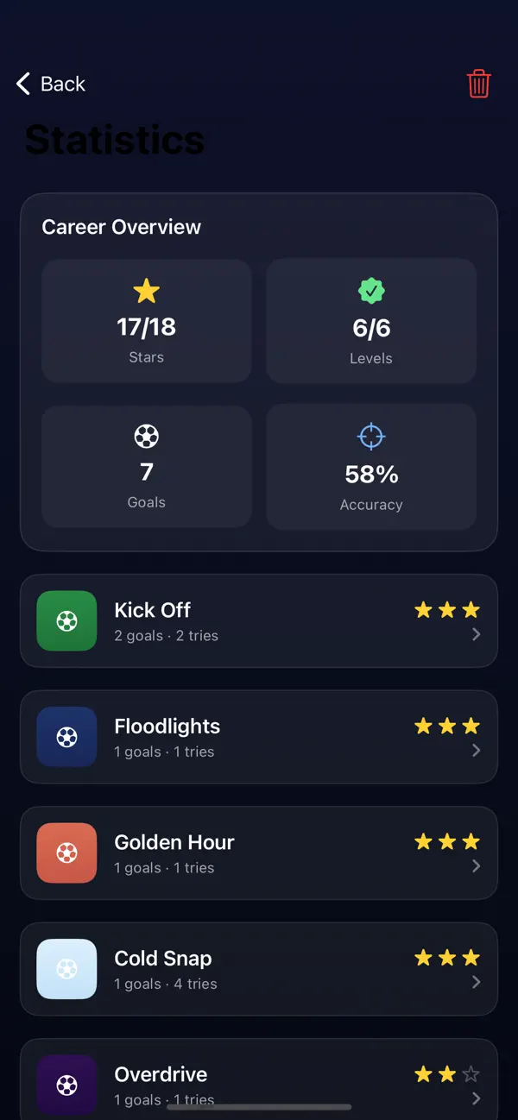The width and height of the screenshot is (518, 1120).
Task: Expand Kick Off row chevron
Action: pyautogui.click(x=477, y=634)
